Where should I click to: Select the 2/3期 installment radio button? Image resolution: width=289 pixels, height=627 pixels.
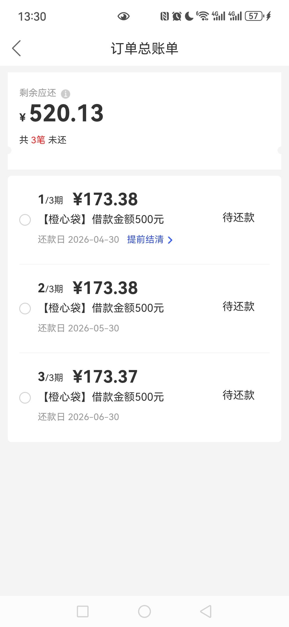pyautogui.click(x=25, y=309)
